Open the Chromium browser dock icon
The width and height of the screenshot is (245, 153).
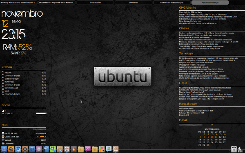pyautogui.click(x=18, y=149)
